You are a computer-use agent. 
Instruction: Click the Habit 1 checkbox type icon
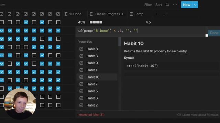[x=81, y=70]
